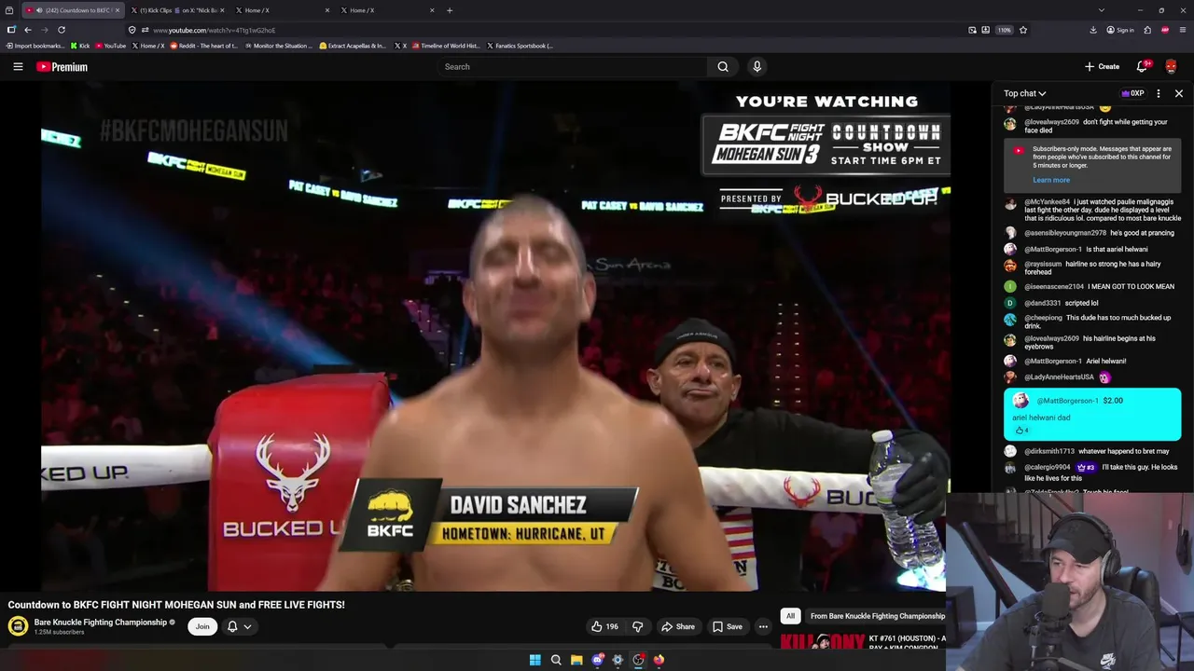Open Bare Knuckle Fighting Championship channel name
1194x671 pixels.
[x=101, y=623]
